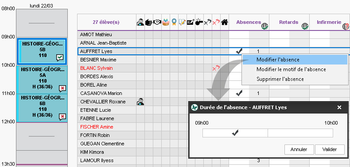
Task: Click the birthday cake icon header
Action: tap(166, 22)
